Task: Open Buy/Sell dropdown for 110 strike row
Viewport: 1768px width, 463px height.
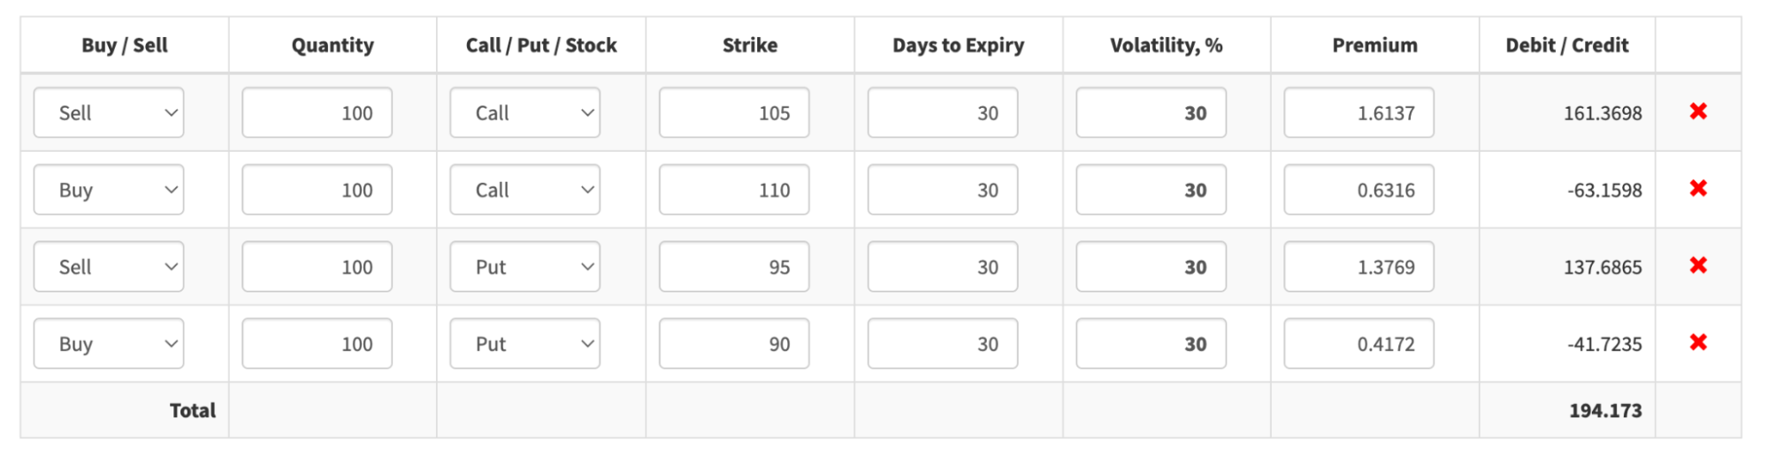Action: pyautogui.click(x=109, y=189)
